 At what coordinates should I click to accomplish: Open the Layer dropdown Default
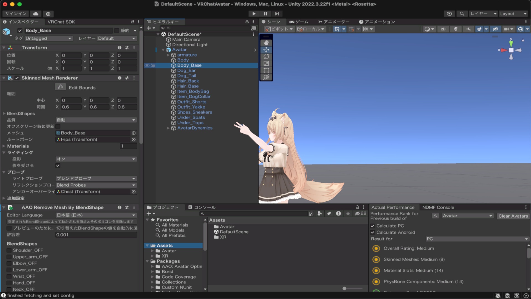(x=117, y=38)
